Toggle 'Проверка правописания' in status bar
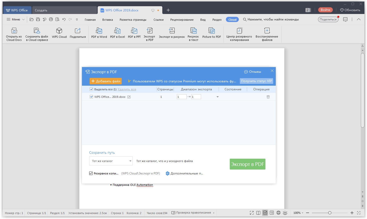367x219 pixels. point(191,213)
